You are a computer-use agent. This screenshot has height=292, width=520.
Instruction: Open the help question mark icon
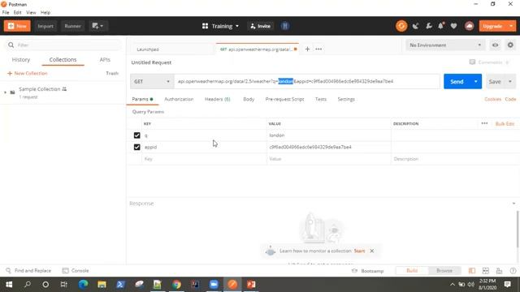[513, 271]
